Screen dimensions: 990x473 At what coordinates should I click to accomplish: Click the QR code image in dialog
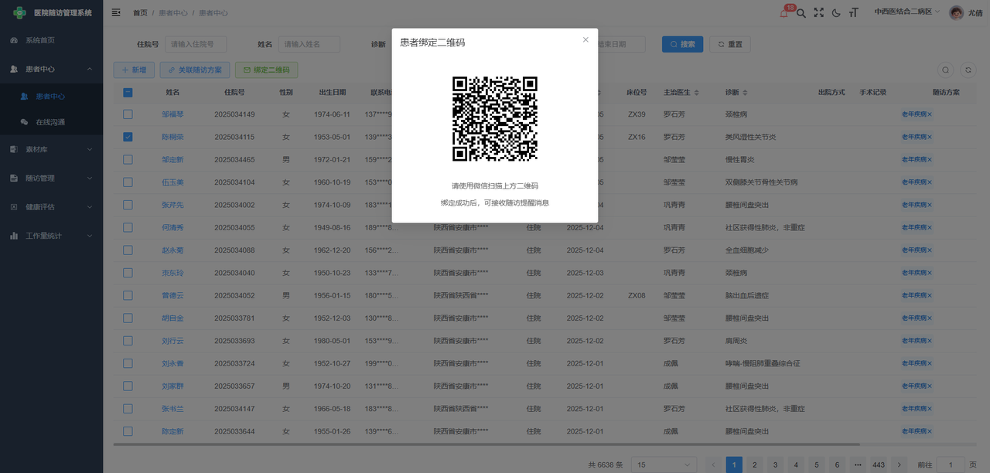click(495, 118)
